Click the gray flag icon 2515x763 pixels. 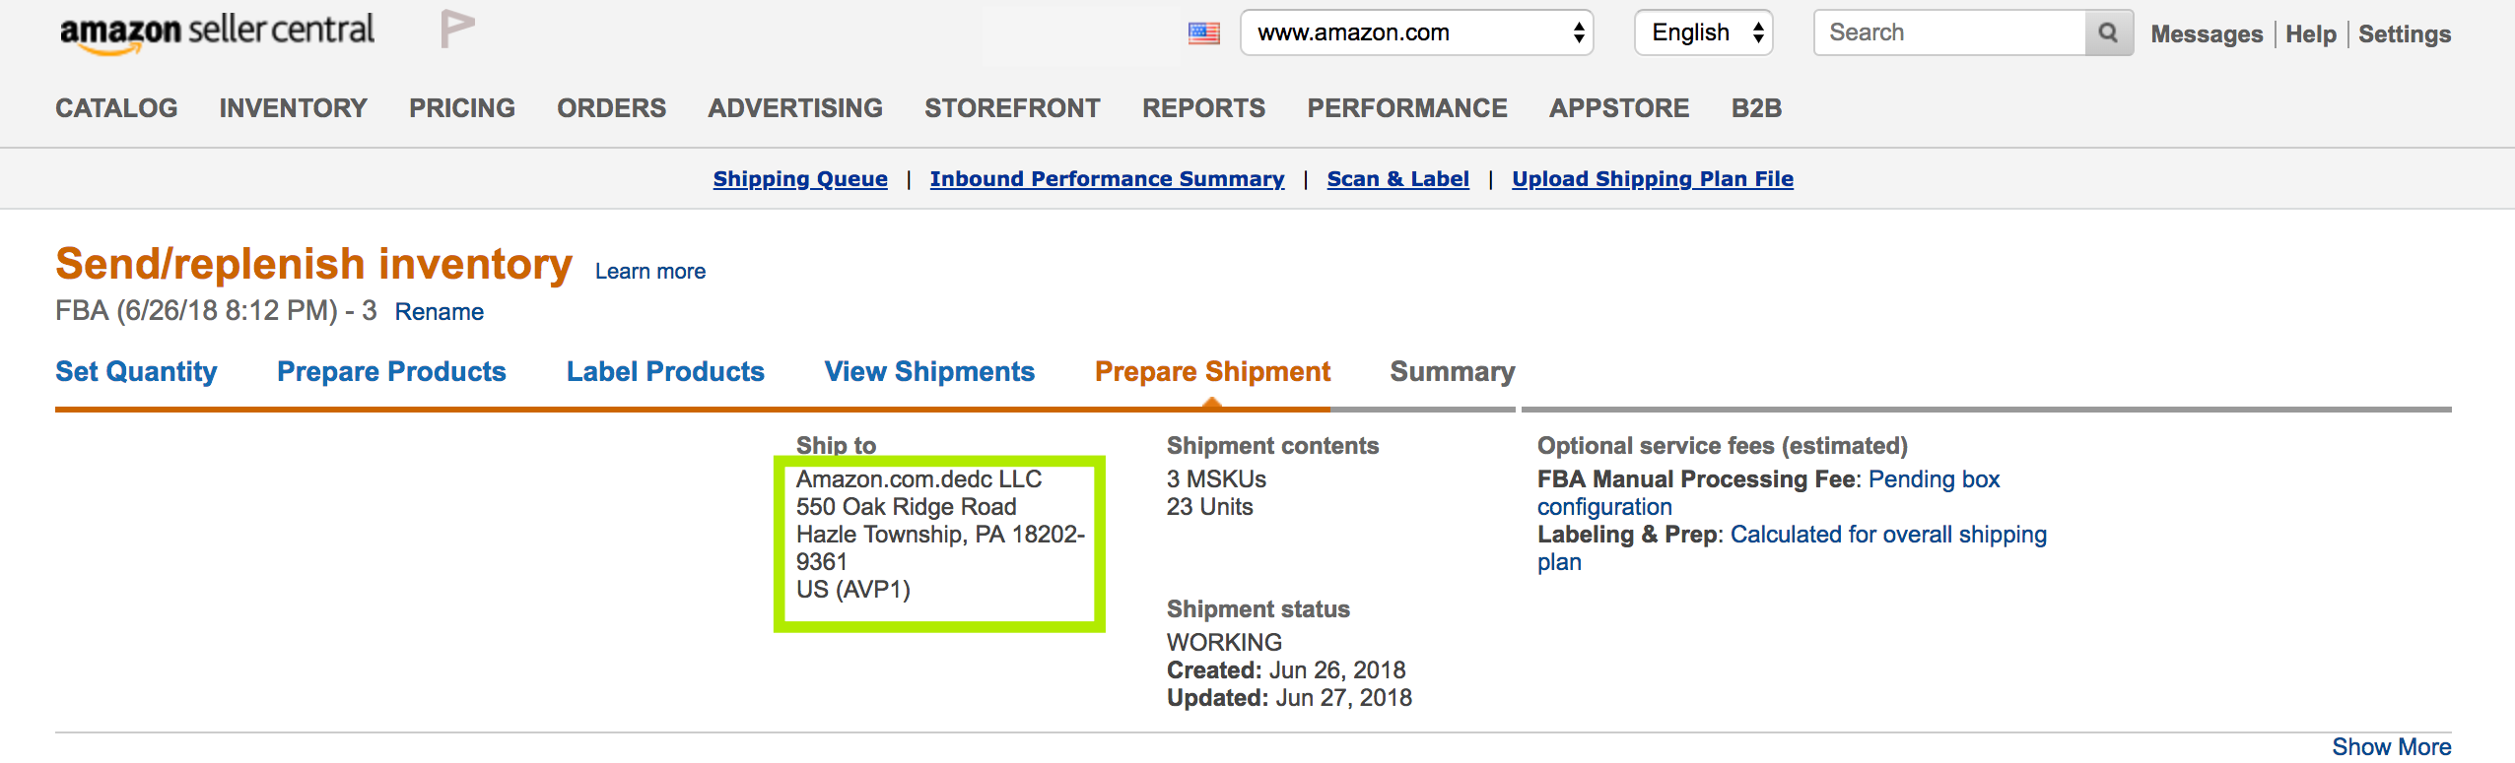pos(457,29)
